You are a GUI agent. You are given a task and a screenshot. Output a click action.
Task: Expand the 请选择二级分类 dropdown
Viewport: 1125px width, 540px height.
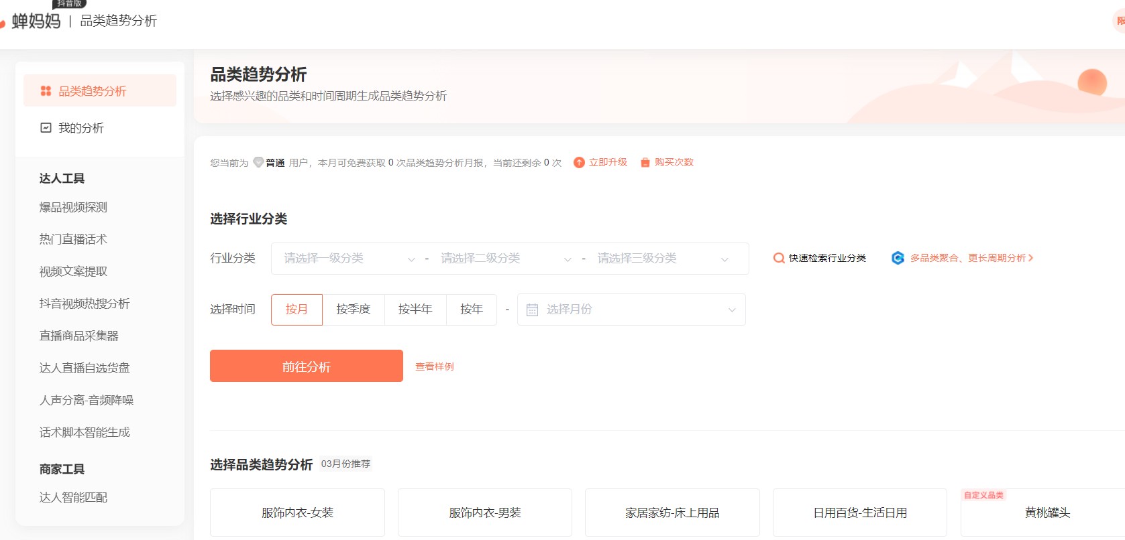506,259
